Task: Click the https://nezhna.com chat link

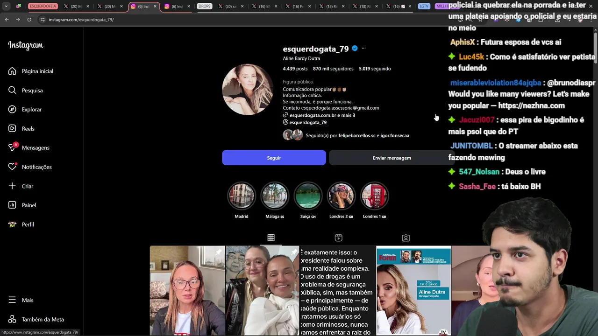Action: click(532, 105)
